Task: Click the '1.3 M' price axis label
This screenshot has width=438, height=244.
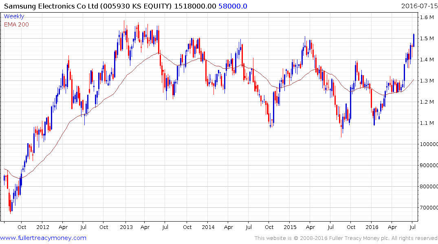Action: 427,81
